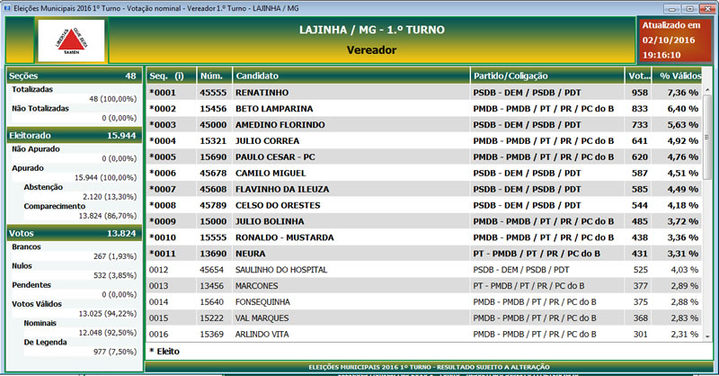719x376 pixels.
Task: Sort by the Partido/Coligação column header
Action: click(547, 76)
